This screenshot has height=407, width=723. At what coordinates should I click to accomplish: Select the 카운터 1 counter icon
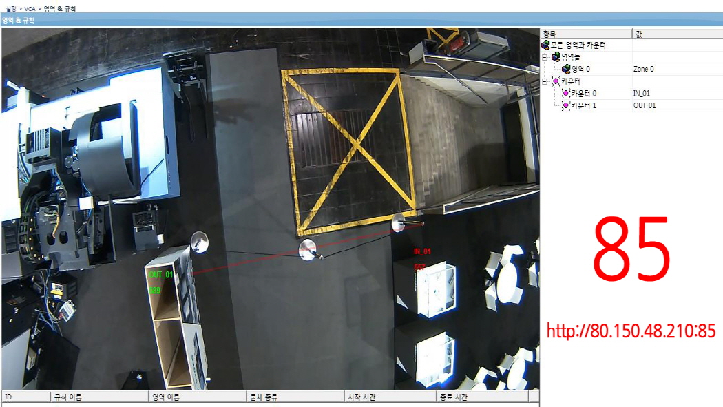(x=566, y=105)
